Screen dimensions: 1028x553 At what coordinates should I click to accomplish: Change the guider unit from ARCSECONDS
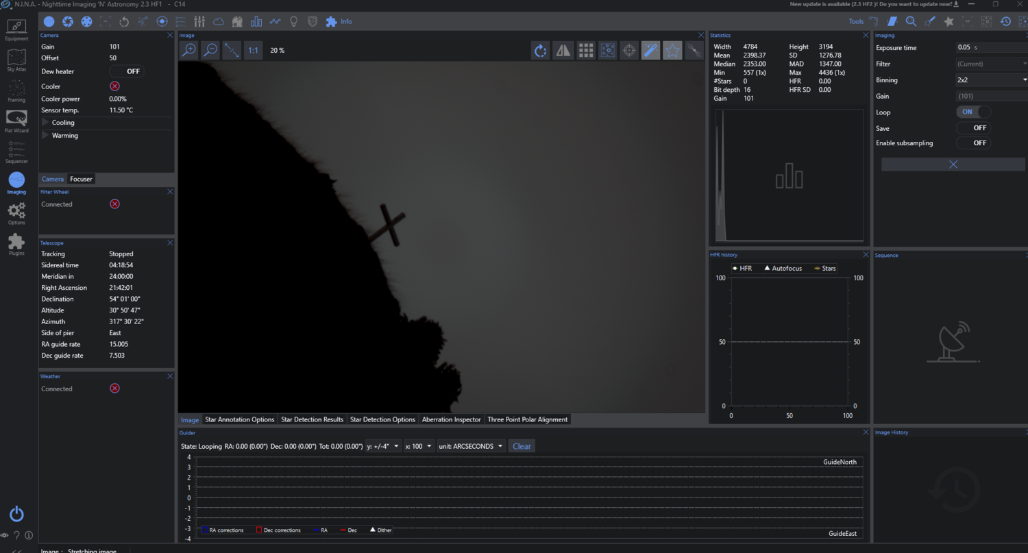click(471, 445)
